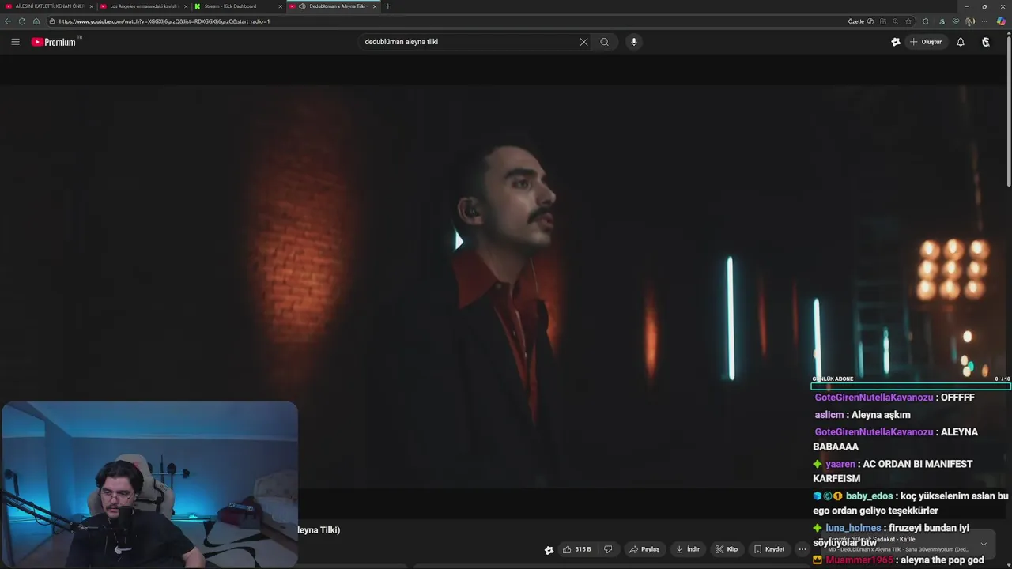
Task: Run search with the magnifier icon
Action: coord(605,42)
